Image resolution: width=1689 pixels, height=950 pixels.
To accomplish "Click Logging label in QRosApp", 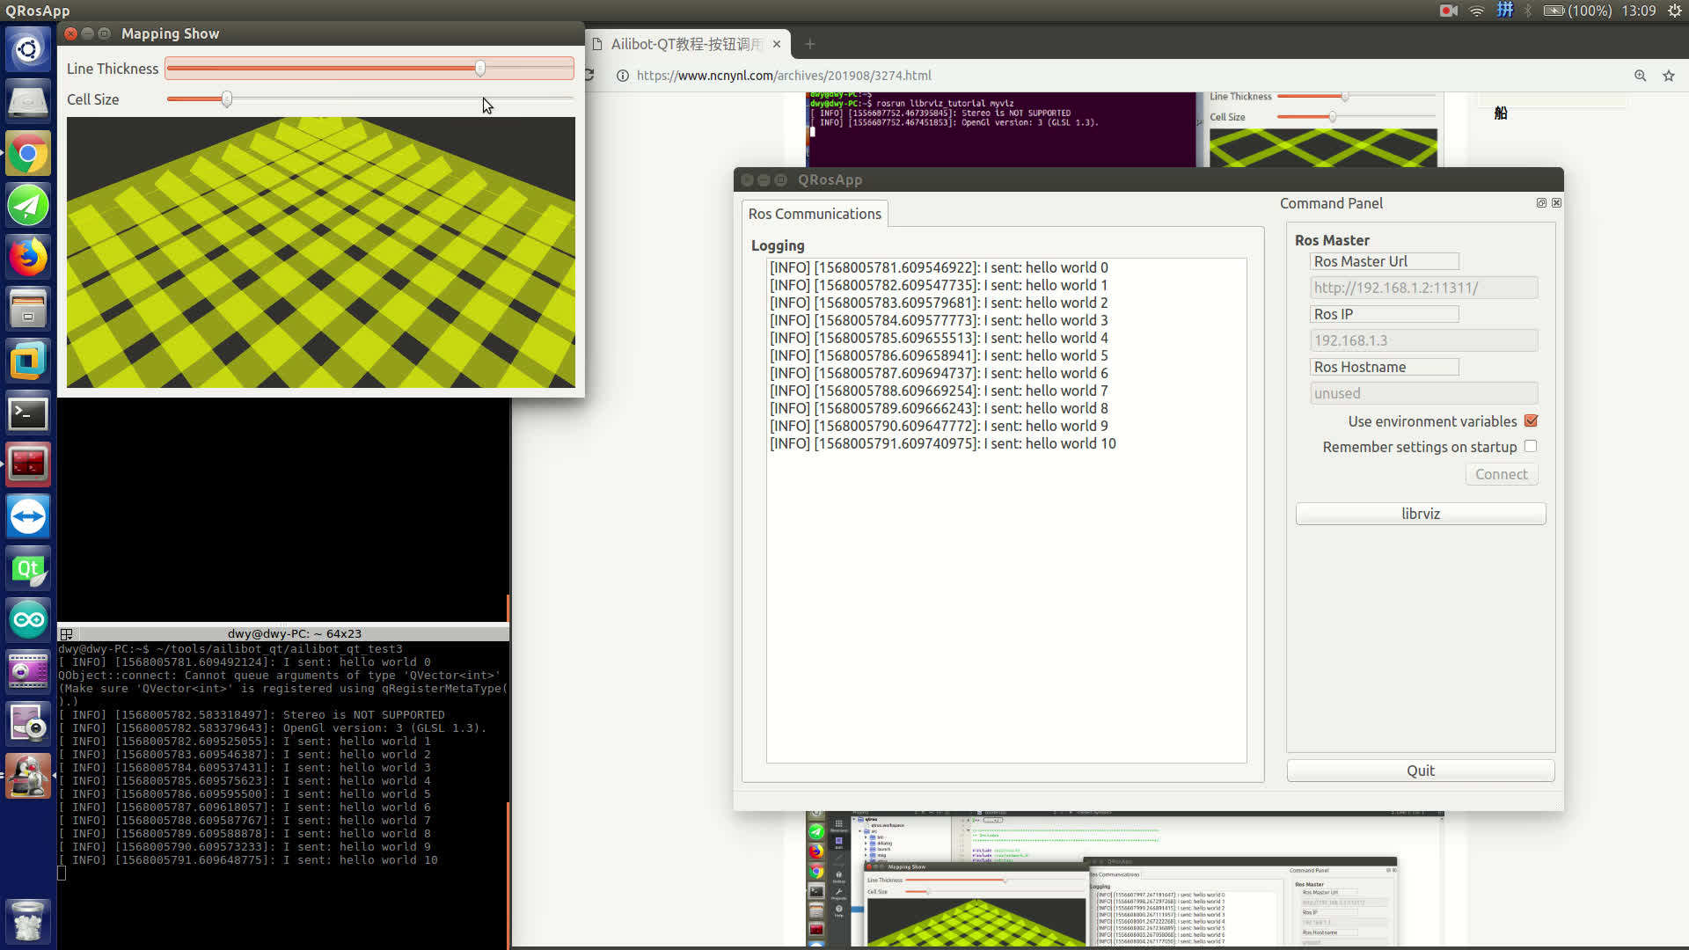I will (778, 245).
